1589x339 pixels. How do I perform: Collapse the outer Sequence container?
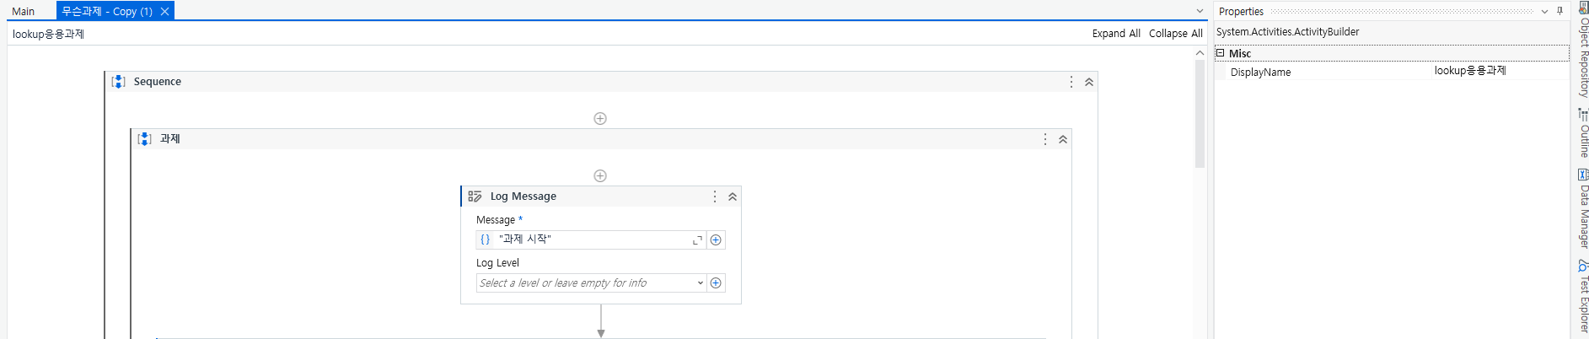(1089, 82)
